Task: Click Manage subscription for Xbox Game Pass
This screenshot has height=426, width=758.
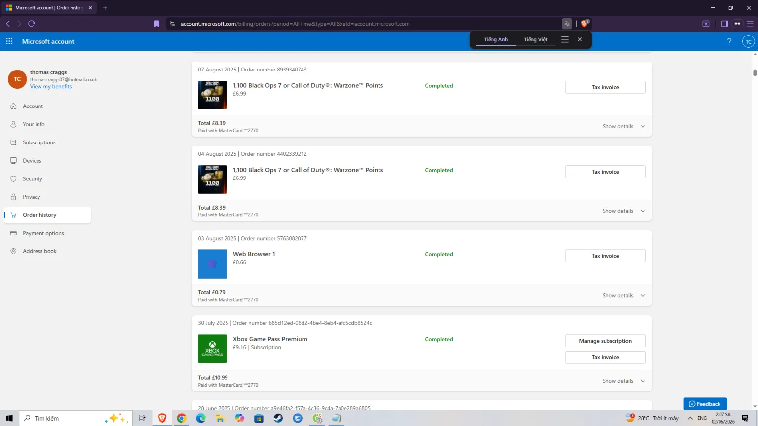Action: click(605, 341)
